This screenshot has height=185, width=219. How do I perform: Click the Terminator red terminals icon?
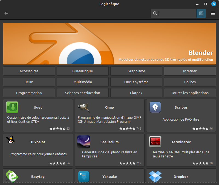(155, 142)
